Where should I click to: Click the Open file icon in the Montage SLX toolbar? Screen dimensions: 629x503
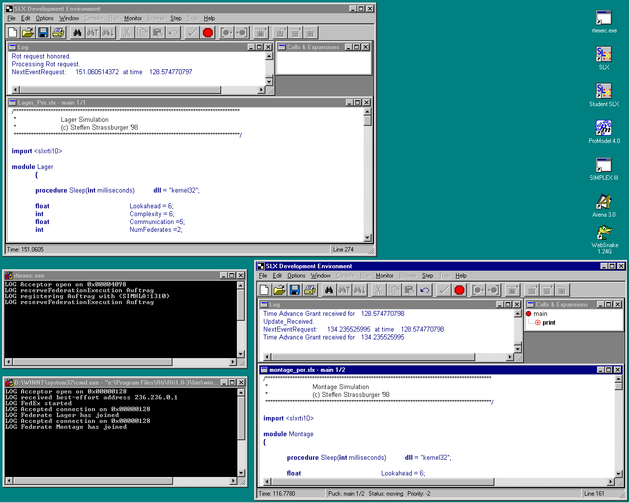pyautogui.click(x=279, y=290)
